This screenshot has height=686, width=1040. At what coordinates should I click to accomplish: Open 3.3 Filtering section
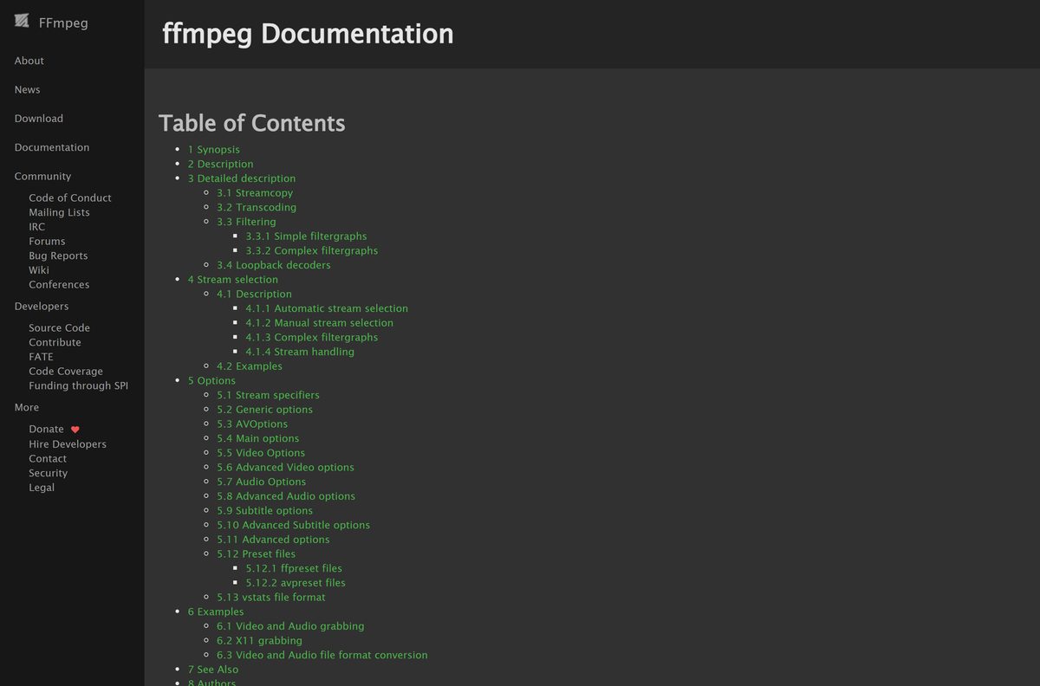pyautogui.click(x=246, y=222)
